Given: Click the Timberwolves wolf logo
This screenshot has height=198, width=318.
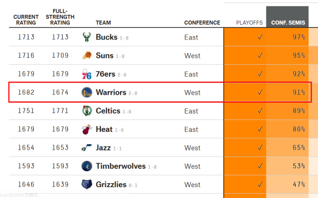Looking at the screenshot, I should [x=87, y=166].
